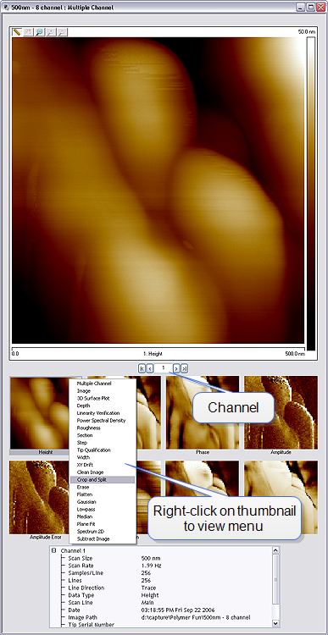Select the ruler measure tool icon
This screenshot has width=328, height=635.
17,32
